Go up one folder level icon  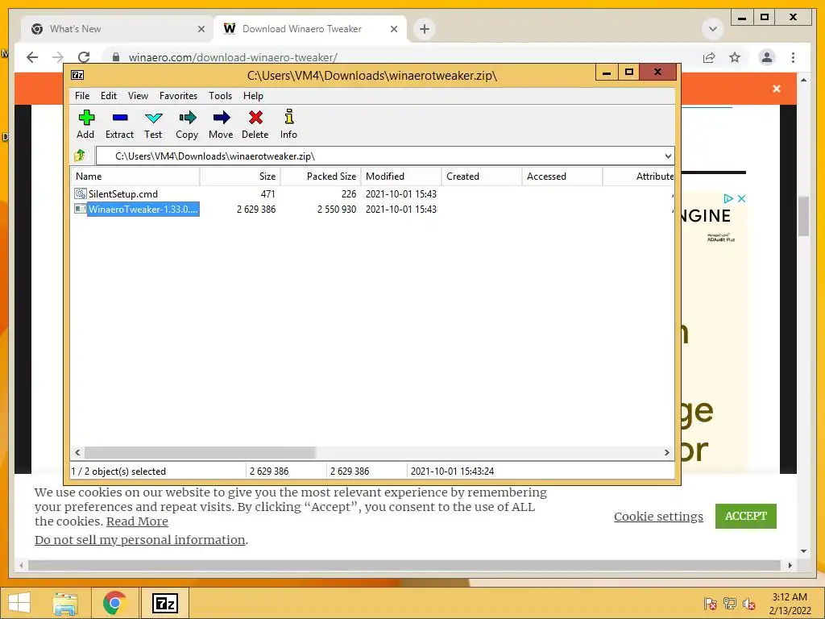80,156
